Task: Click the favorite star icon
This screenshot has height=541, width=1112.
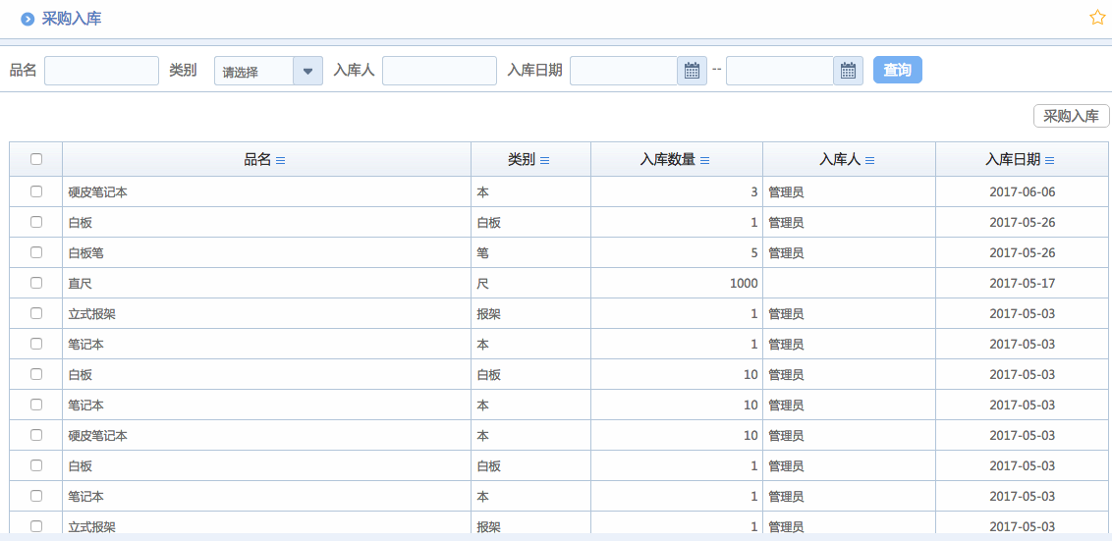Action: coord(1097,18)
